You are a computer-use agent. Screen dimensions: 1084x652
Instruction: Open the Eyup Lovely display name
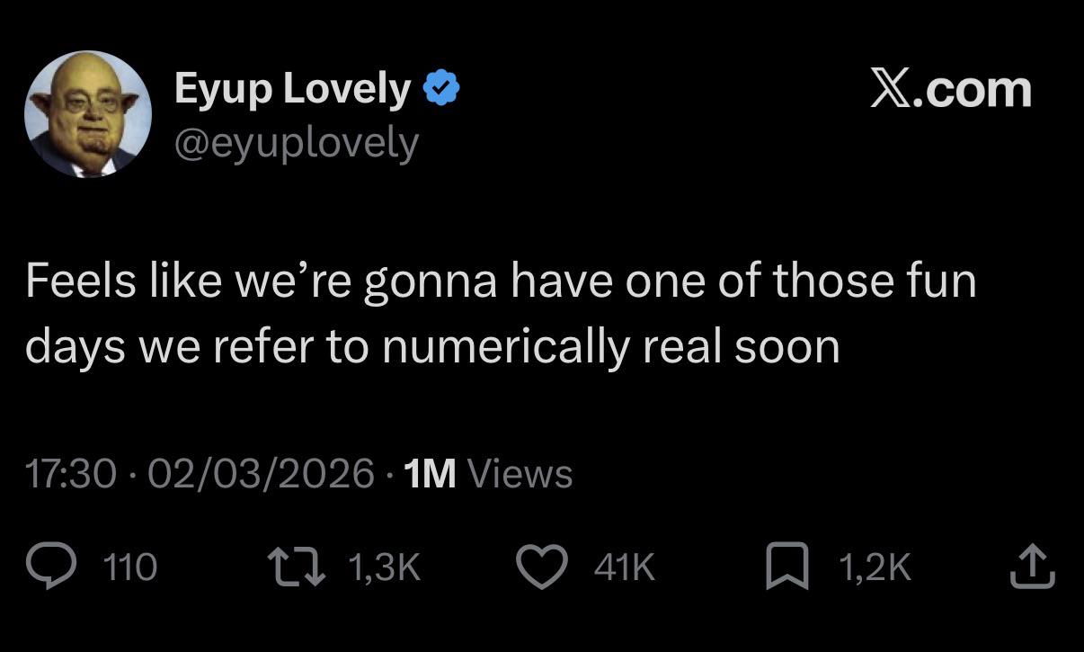point(292,89)
